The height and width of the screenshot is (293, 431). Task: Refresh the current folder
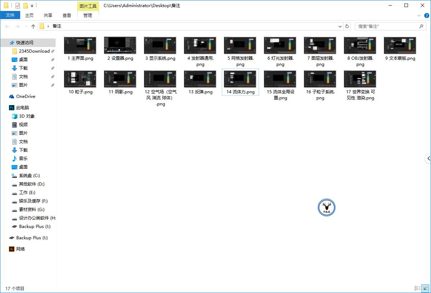[x=347, y=26]
